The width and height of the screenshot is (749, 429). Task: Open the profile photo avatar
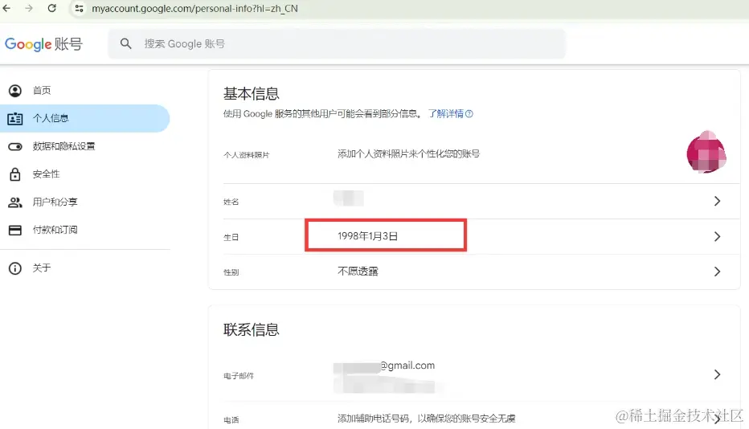[706, 153]
